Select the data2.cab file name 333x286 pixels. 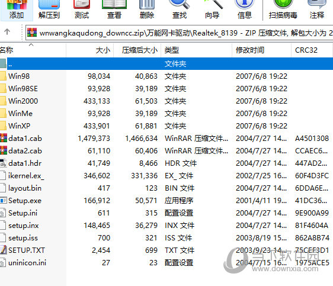pyautogui.click(x=25, y=151)
